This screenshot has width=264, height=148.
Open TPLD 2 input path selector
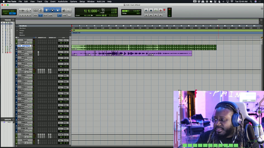61,58
